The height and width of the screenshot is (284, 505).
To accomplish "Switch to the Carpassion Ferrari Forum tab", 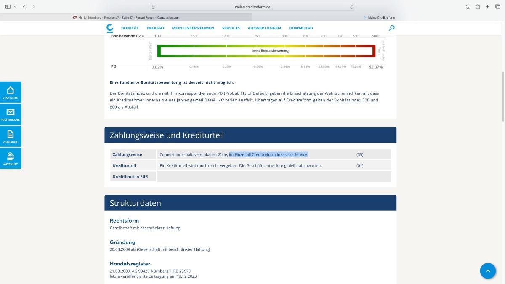I will pyautogui.click(x=126, y=17).
